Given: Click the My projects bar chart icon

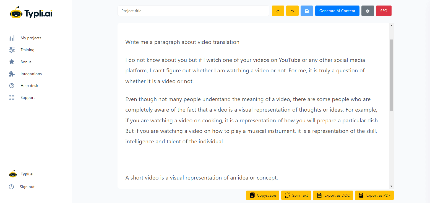Looking at the screenshot, I should click(x=12, y=38).
